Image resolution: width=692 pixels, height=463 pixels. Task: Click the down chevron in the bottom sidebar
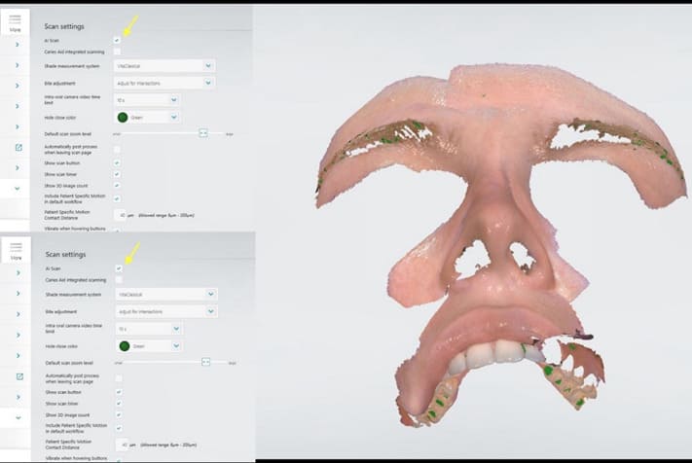pyautogui.click(x=18, y=416)
